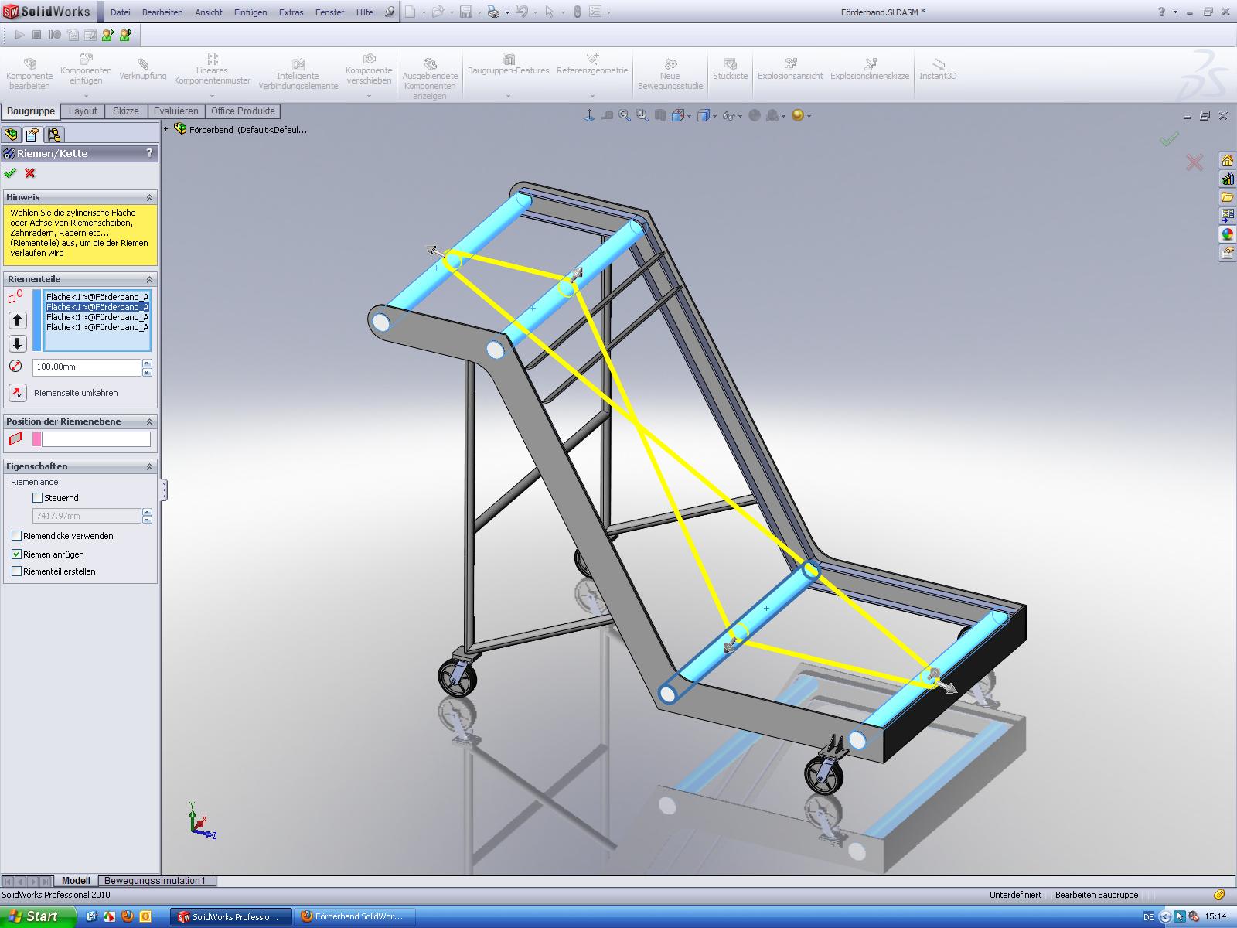
Task: Click SolidWorks Professio... taskbar button
Action: (231, 916)
